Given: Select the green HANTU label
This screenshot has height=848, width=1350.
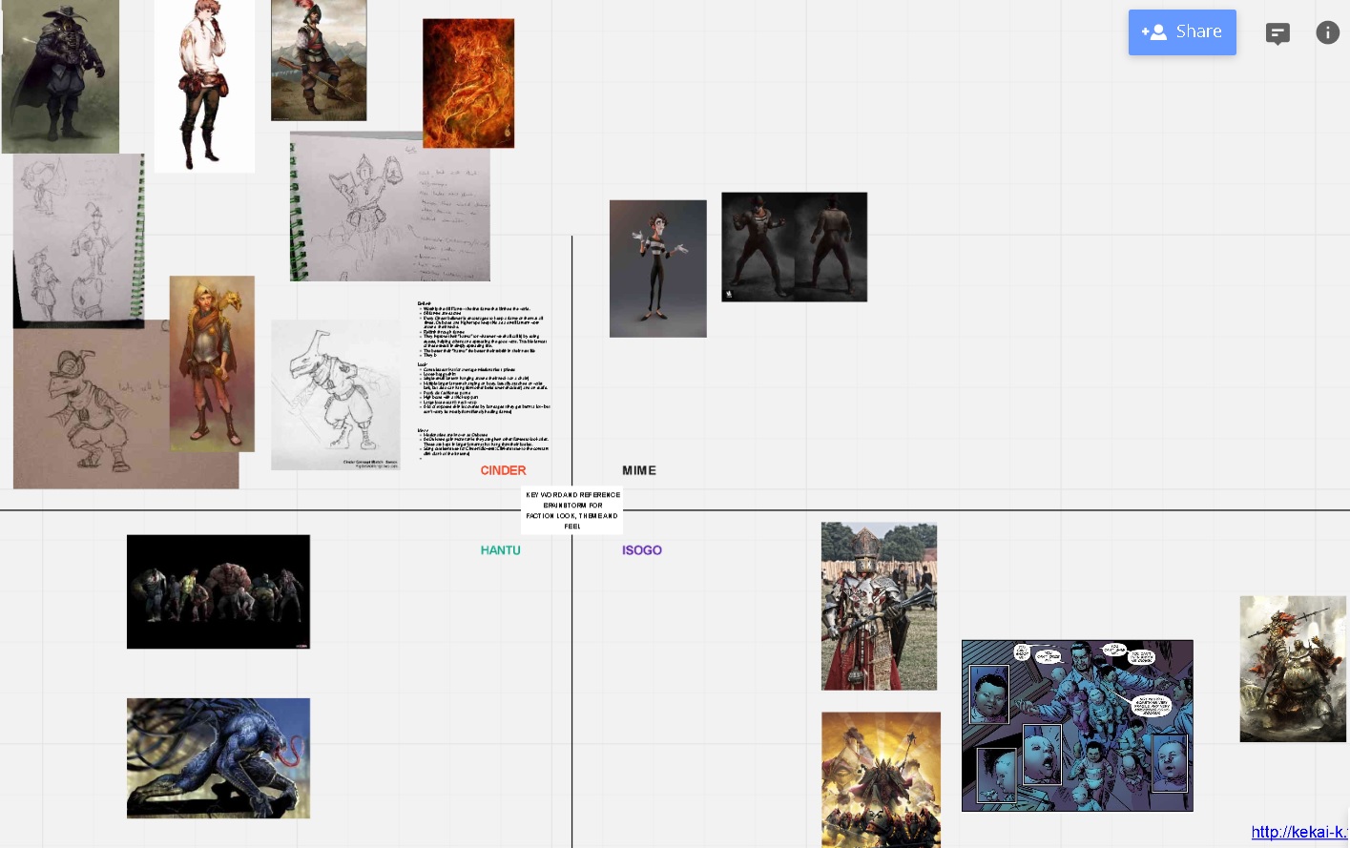Looking at the screenshot, I should point(500,550).
